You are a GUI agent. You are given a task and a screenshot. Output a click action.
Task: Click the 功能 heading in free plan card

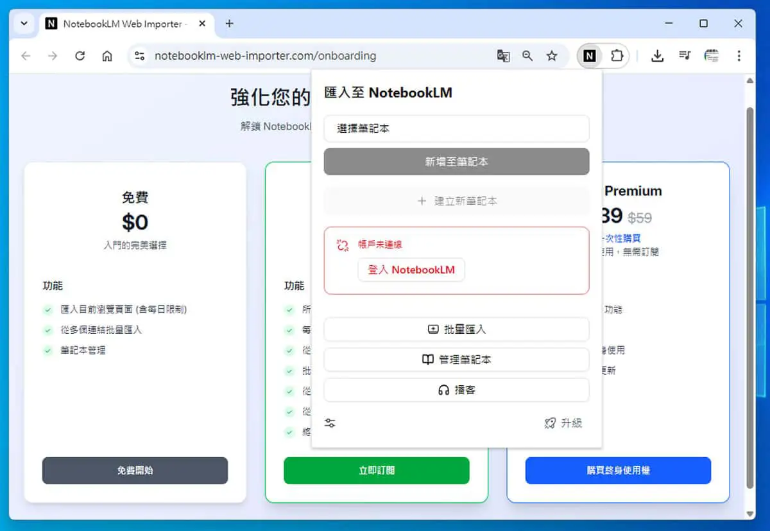[x=53, y=286]
